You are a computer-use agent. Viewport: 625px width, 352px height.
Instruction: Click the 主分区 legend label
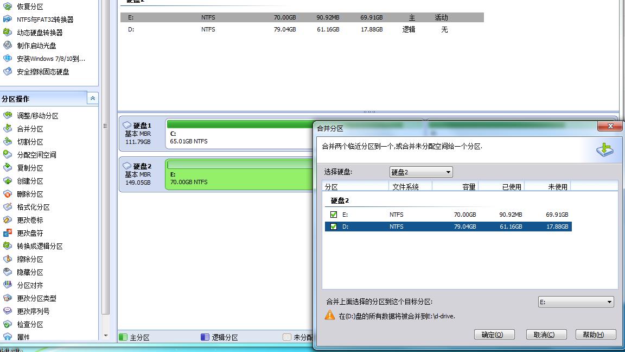[x=139, y=337]
